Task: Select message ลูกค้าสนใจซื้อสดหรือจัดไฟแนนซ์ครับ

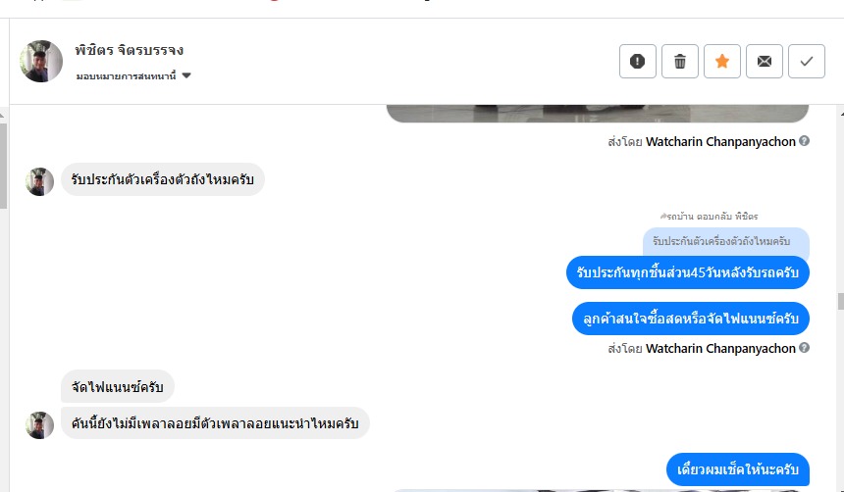Action: tap(691, 319)
